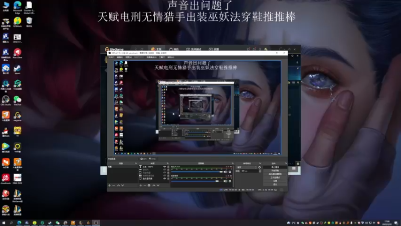Move scene down with scenes down arrow
Screen dimensions: 401x226
pos(123,185)
